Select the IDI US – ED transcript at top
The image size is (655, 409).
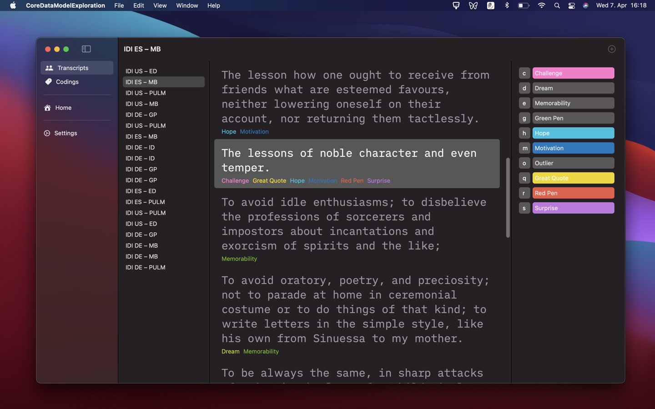pyautogui.click(x=164, y=71)
